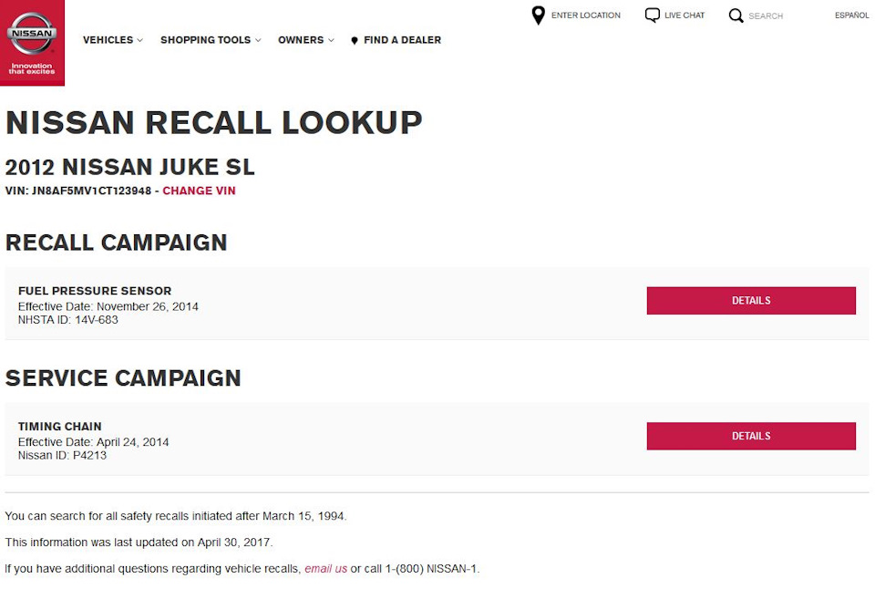Click the Change VIN link
This screenshot has width=875, height=589.
pos(199,191)
